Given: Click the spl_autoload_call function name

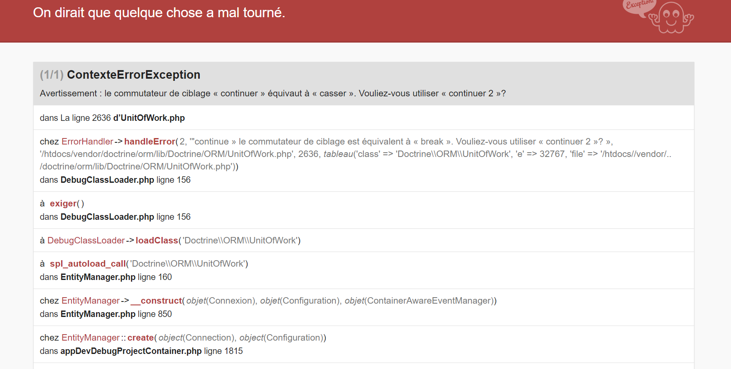Looking at the screenshot, I should (x=88, y=264).
